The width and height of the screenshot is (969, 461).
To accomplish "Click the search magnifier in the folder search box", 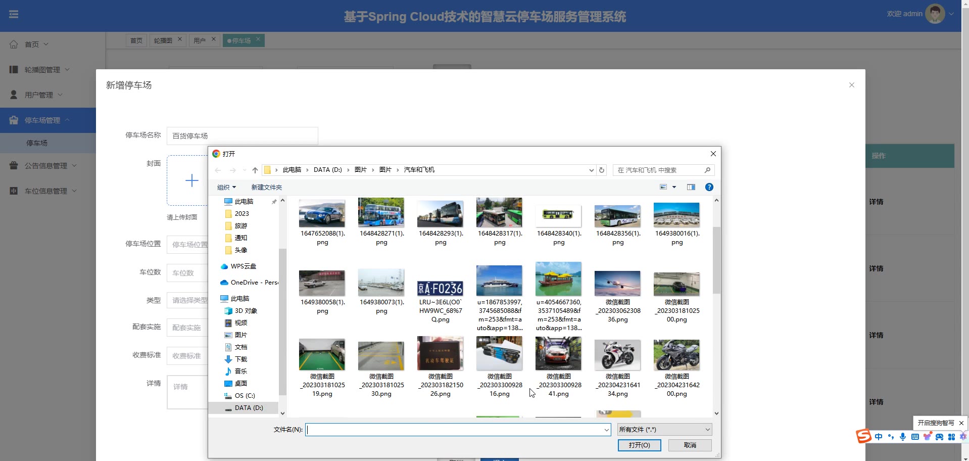I will pos(707,170).
